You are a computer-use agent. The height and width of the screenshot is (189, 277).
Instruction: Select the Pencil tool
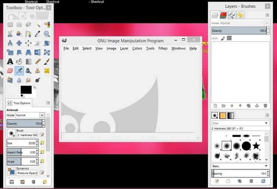(38, 62)
